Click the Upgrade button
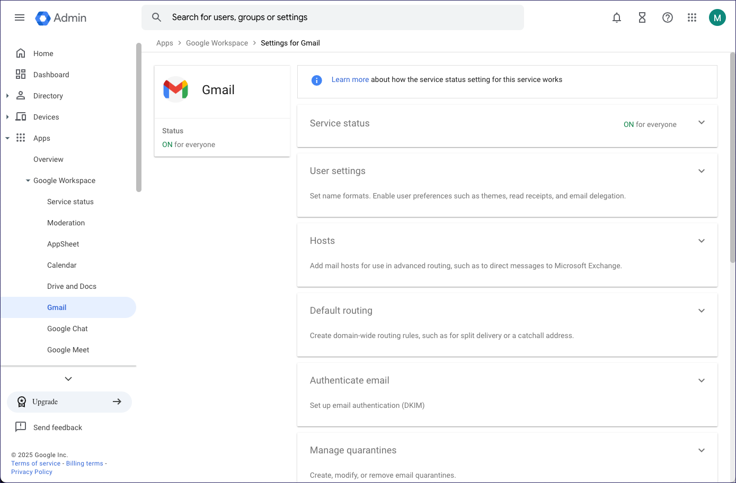Screen dimensions: 736x483 coord(69,402)
